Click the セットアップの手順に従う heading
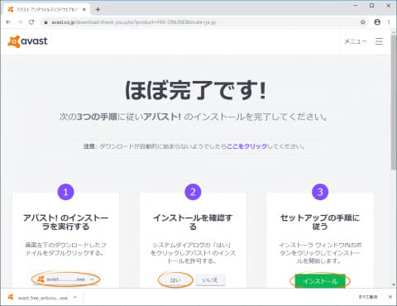397x306 pixels. (320, 222)
